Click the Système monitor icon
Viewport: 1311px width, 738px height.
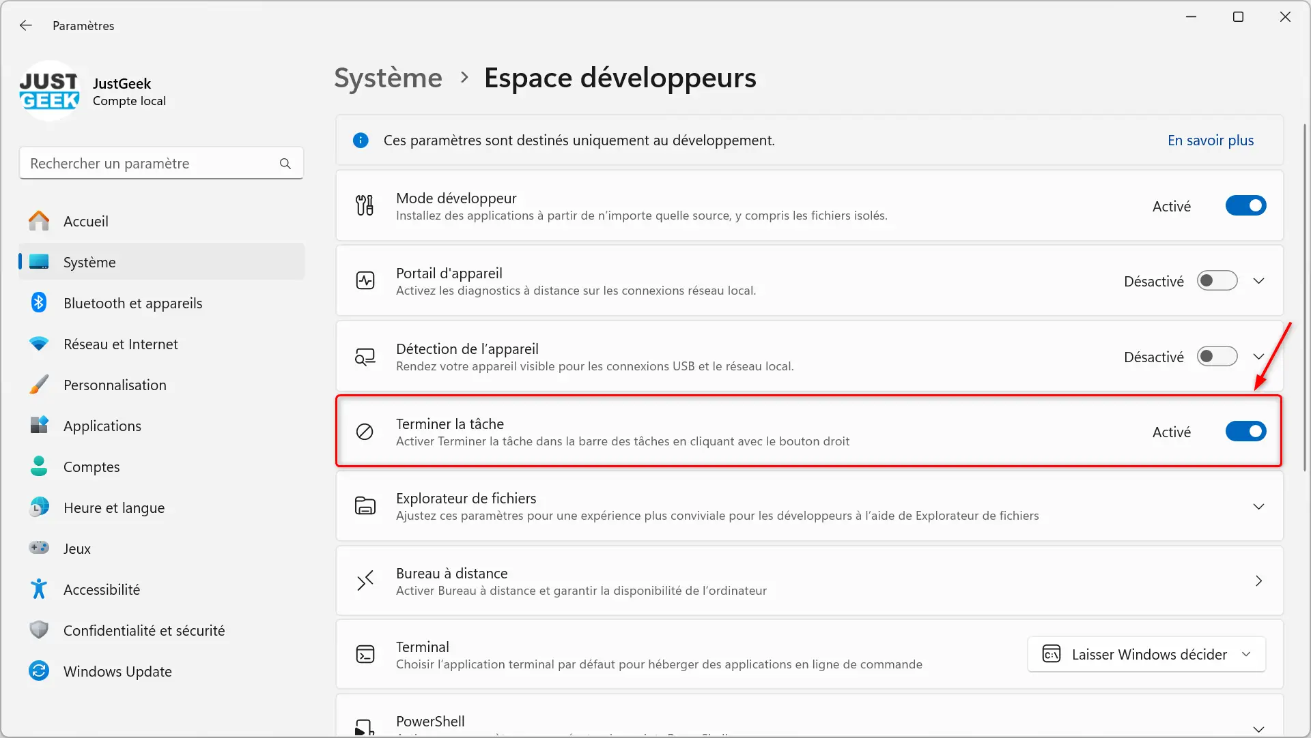(39, 262)
